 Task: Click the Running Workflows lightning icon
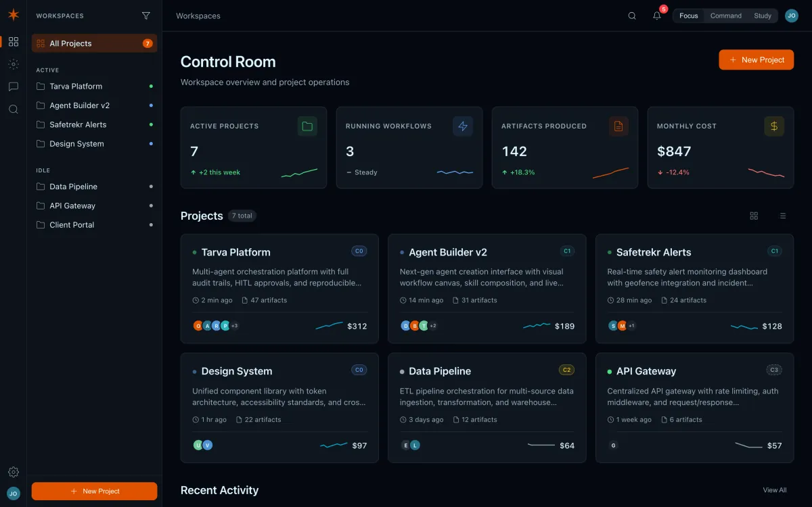[x=463, y=126]
